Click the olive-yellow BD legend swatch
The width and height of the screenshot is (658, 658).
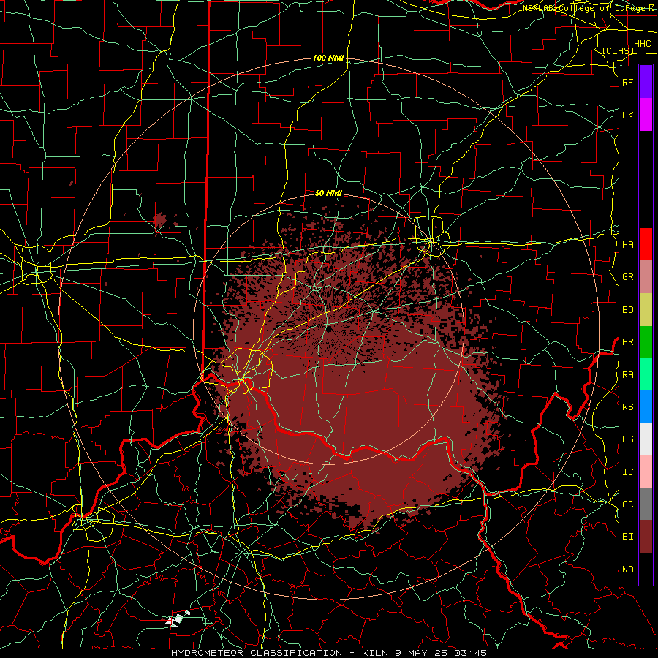tap(646, 309)
